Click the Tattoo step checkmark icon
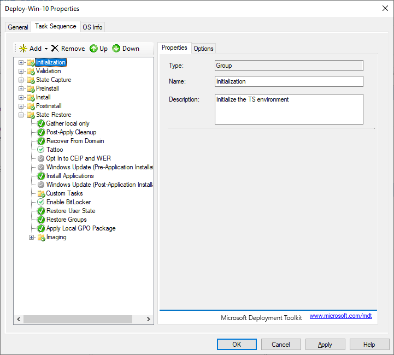394x355 pixels. (41, 150)
